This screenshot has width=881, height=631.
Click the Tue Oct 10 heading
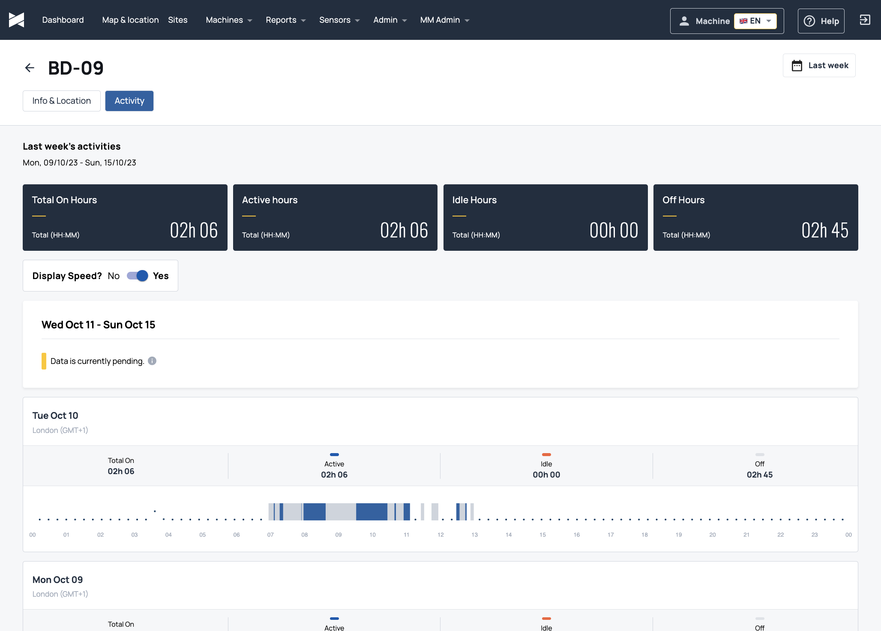point(55,415)
